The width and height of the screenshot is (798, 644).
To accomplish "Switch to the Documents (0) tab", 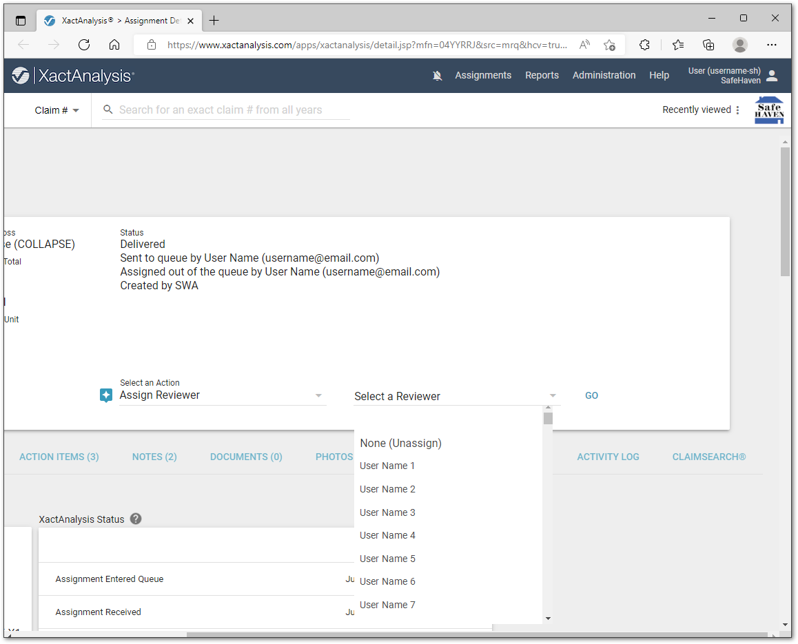I will coord(246,457).
